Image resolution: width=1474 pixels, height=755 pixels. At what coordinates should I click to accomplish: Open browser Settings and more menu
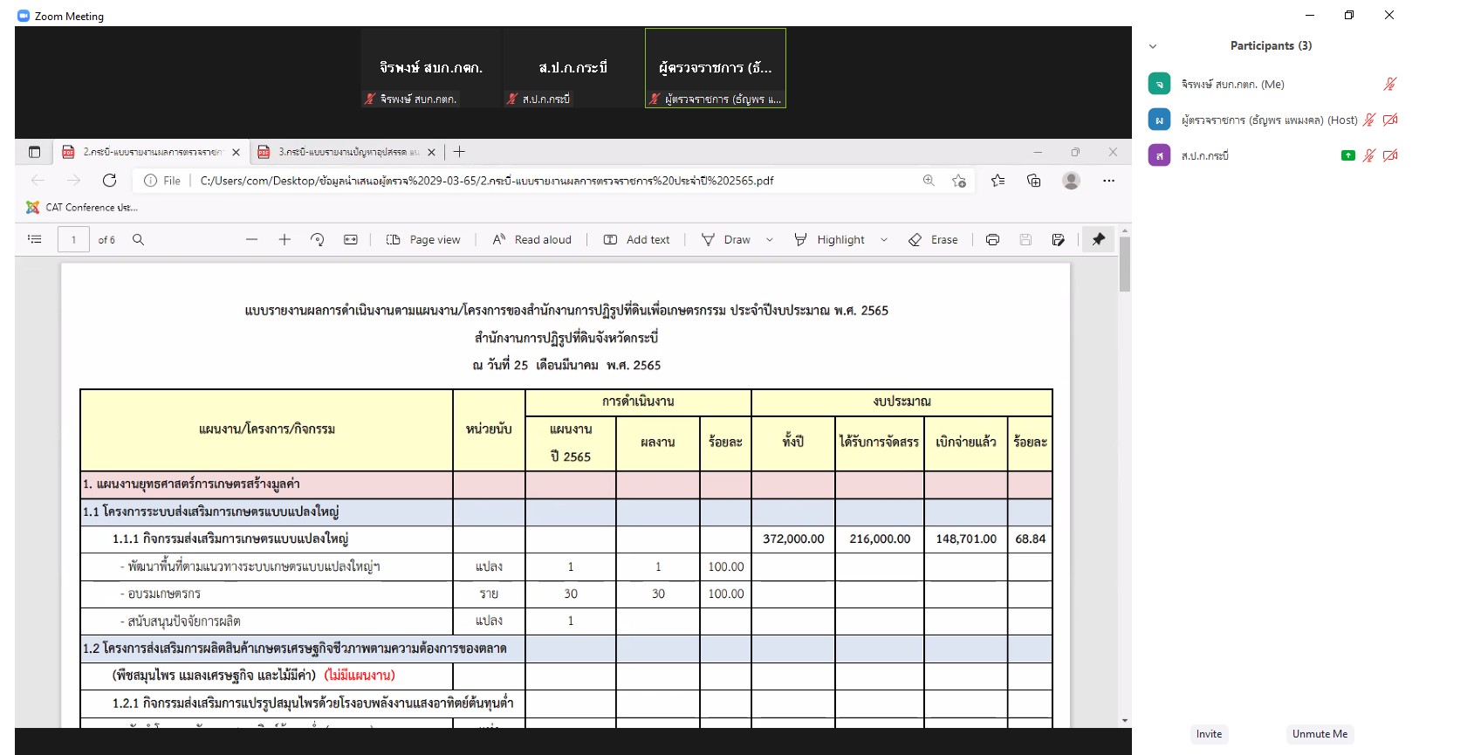(x=1108, y=181)
